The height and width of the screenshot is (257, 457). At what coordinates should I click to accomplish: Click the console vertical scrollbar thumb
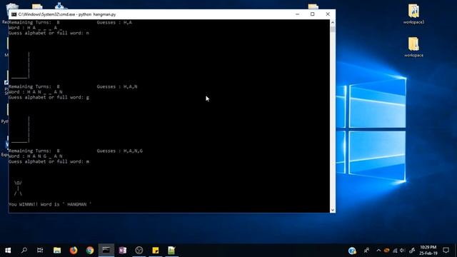333,29
